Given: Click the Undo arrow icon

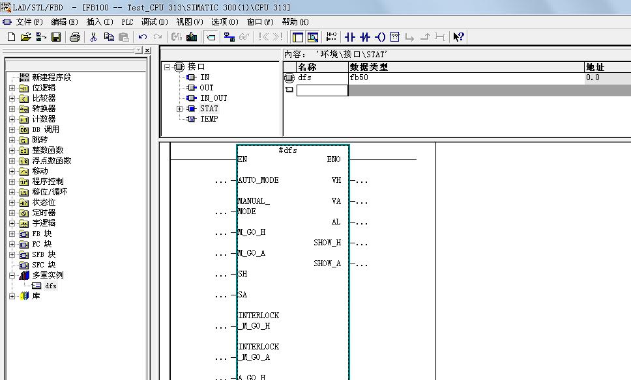Looking at the screenshot, I should click(143, 37).
